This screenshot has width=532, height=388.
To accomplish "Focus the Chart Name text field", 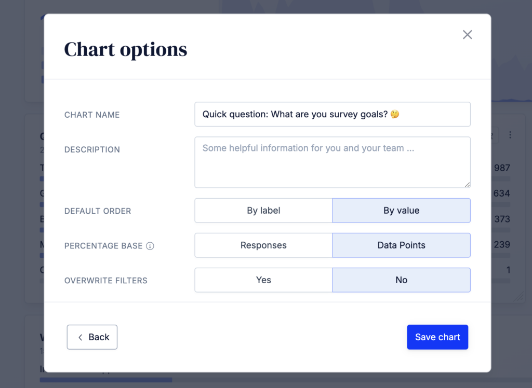I will click(x=332, y=114).
